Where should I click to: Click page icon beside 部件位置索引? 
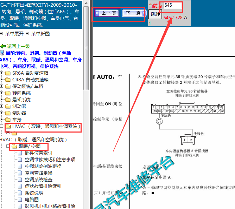point(20,153)
